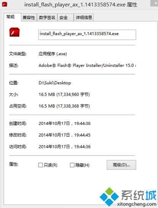Select the accessed time value next to 访问时间
The height and width of the screenshot is (208, 158).
pyautogui.click(x=64, y=147)
